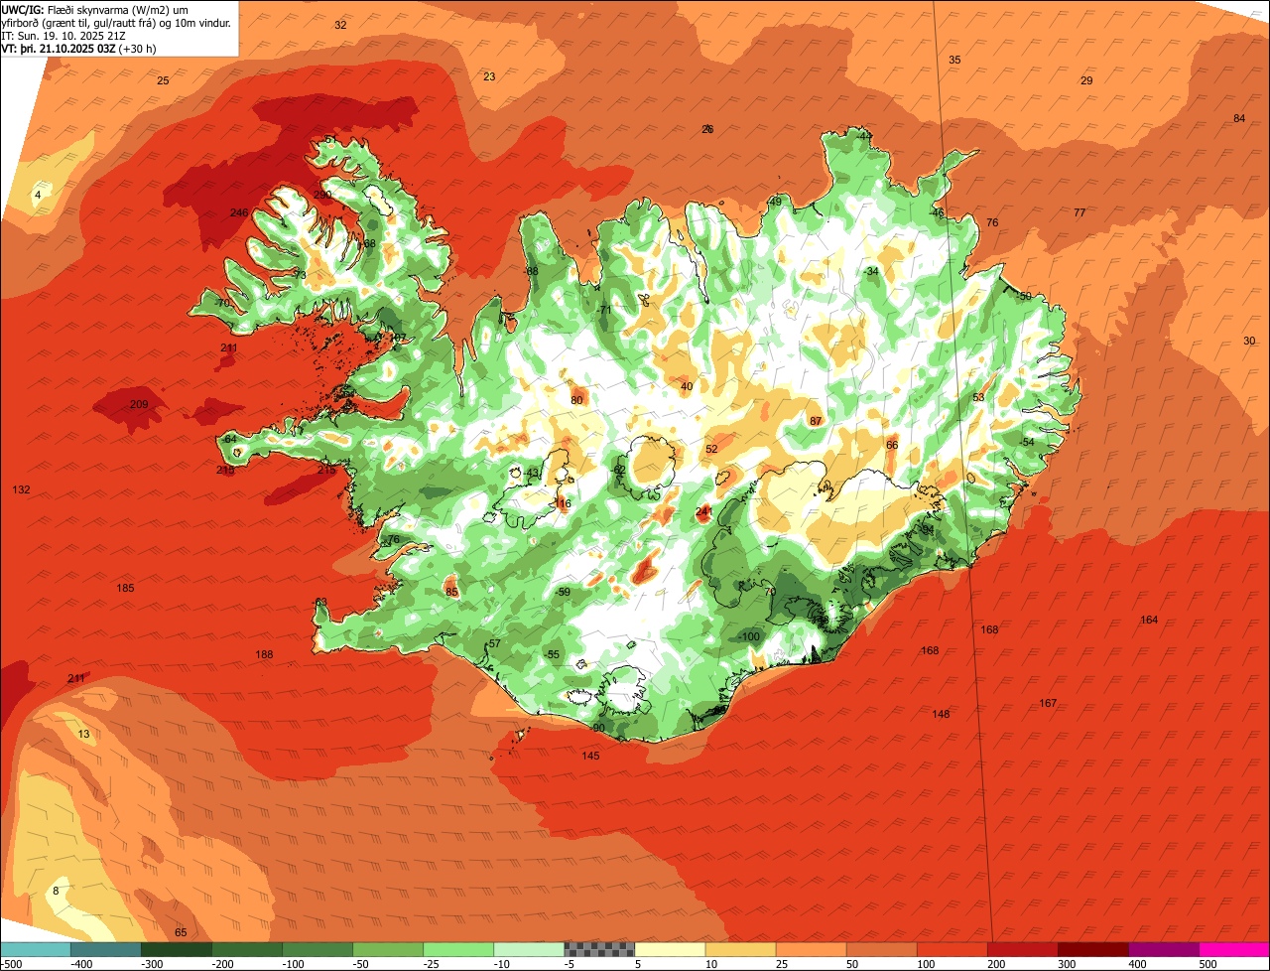This screenshot has width=1270, height=971.
Task: Click the map value 209 west of Iceland
Action: click(x=139, y=404)
